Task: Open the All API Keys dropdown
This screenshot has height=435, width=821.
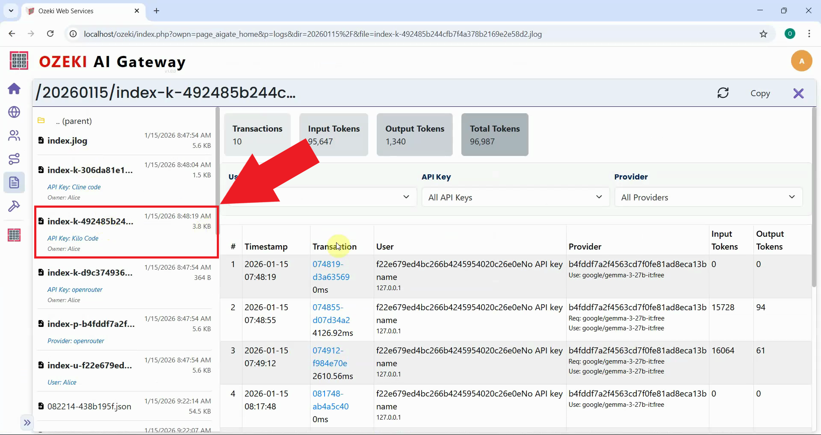Action: point(515,197)
